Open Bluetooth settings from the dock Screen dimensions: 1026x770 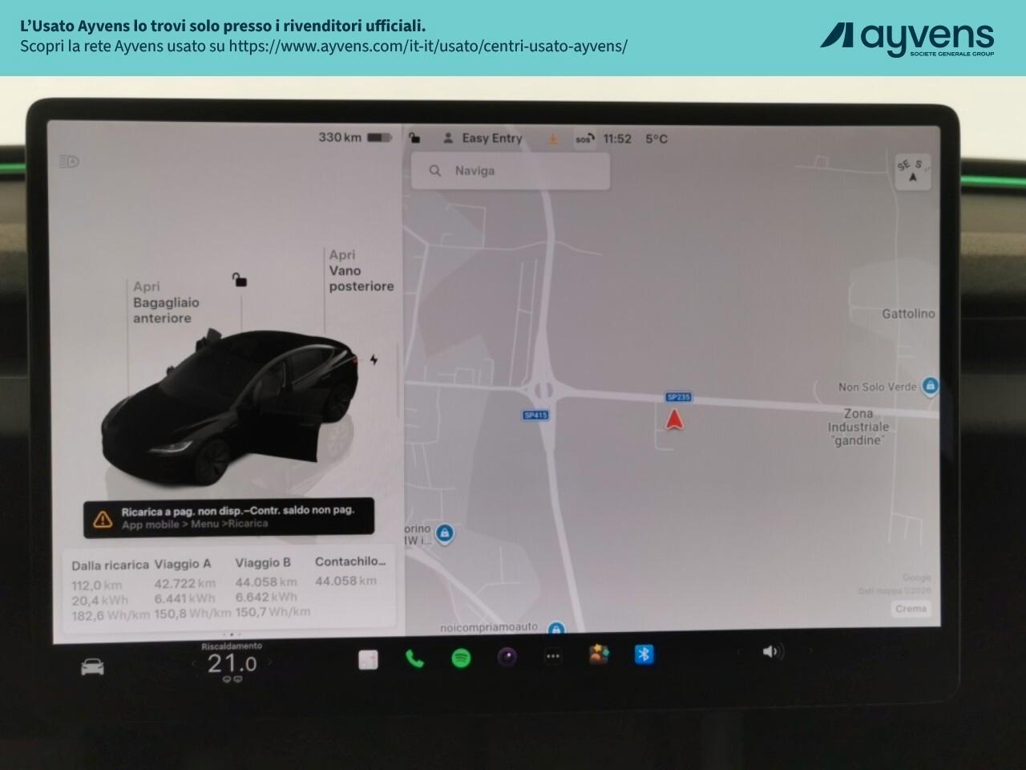coord(644,654)
